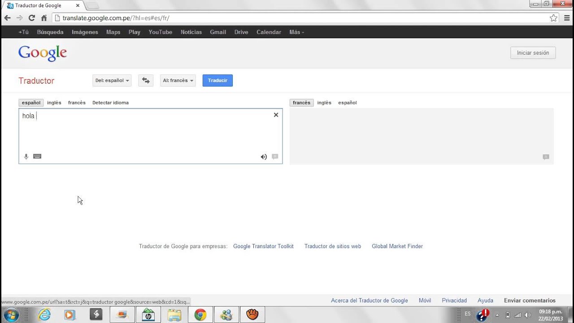
Task: Open the file explorer taskbar icon
Action: point(174,315)
